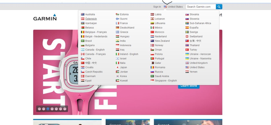
Task: Click the magnifier search button
Action: (x=219, y=7)
